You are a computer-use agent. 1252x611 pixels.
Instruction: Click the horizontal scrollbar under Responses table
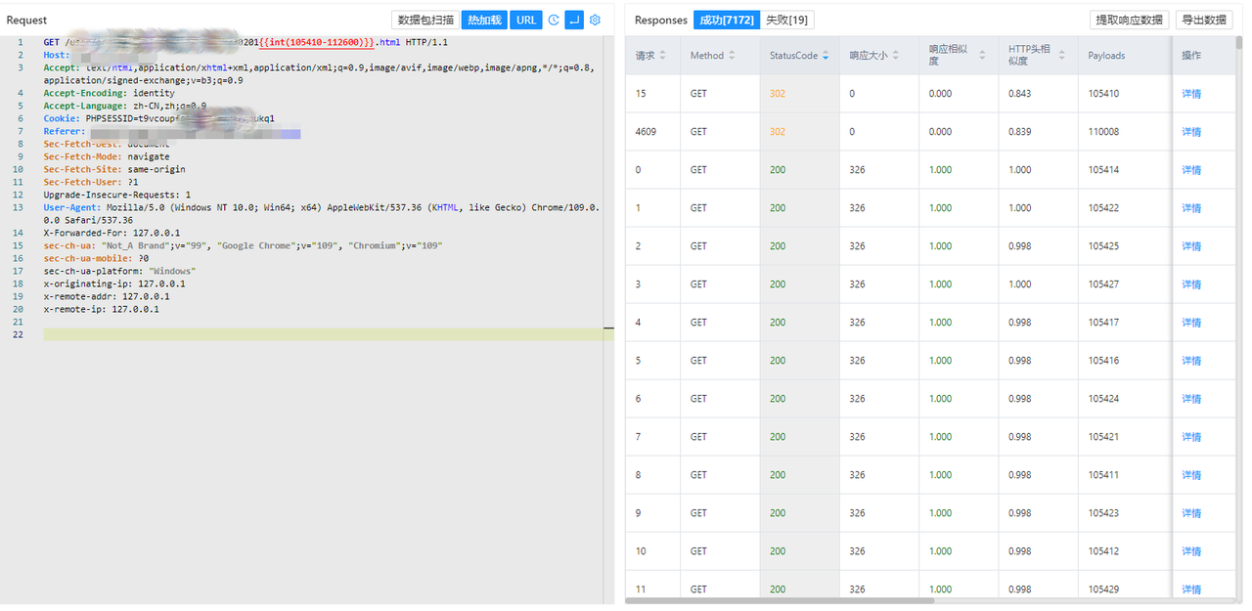(780, 600)
